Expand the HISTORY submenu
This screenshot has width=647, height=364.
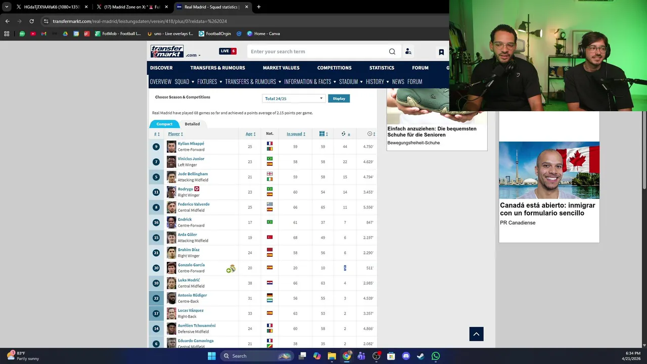coord(387,82)
